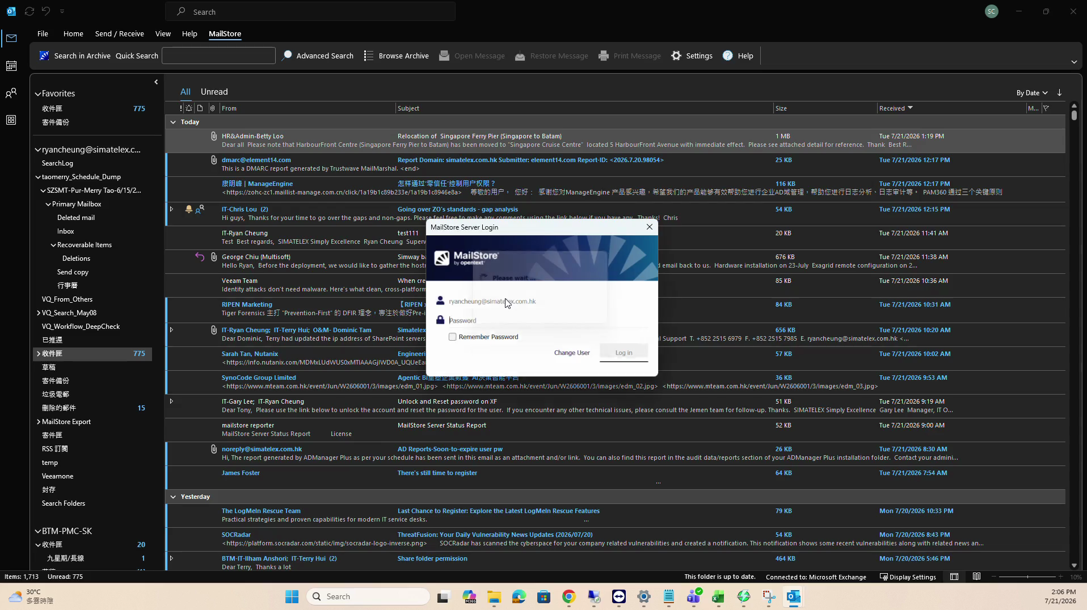Collapse the Yesterday message group
This screenshot has height=610, width=1087.
(x=173, y=497)
